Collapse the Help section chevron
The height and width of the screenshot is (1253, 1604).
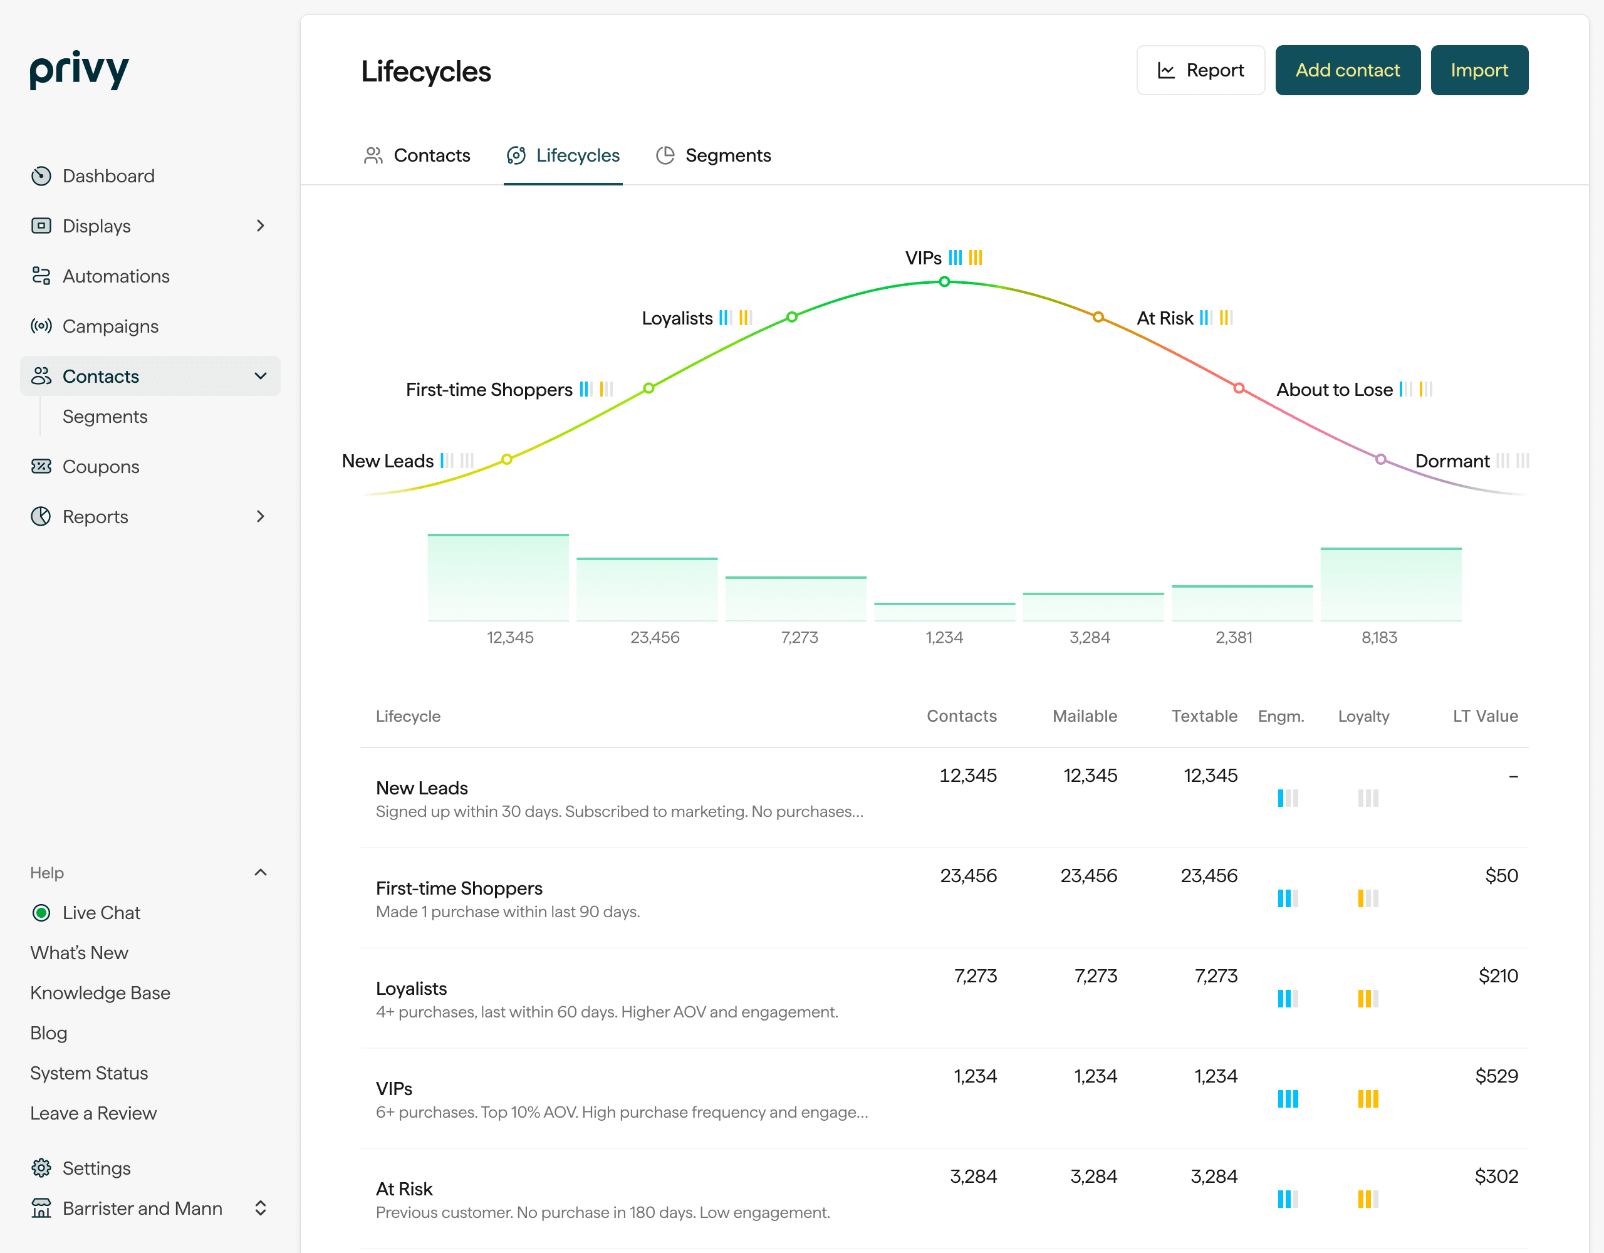pyautogui.click(x=260, y=873)
